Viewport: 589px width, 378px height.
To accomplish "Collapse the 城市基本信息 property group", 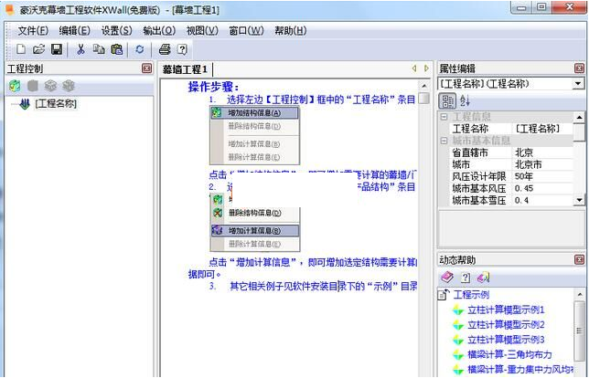I will [x=444, y=141].
